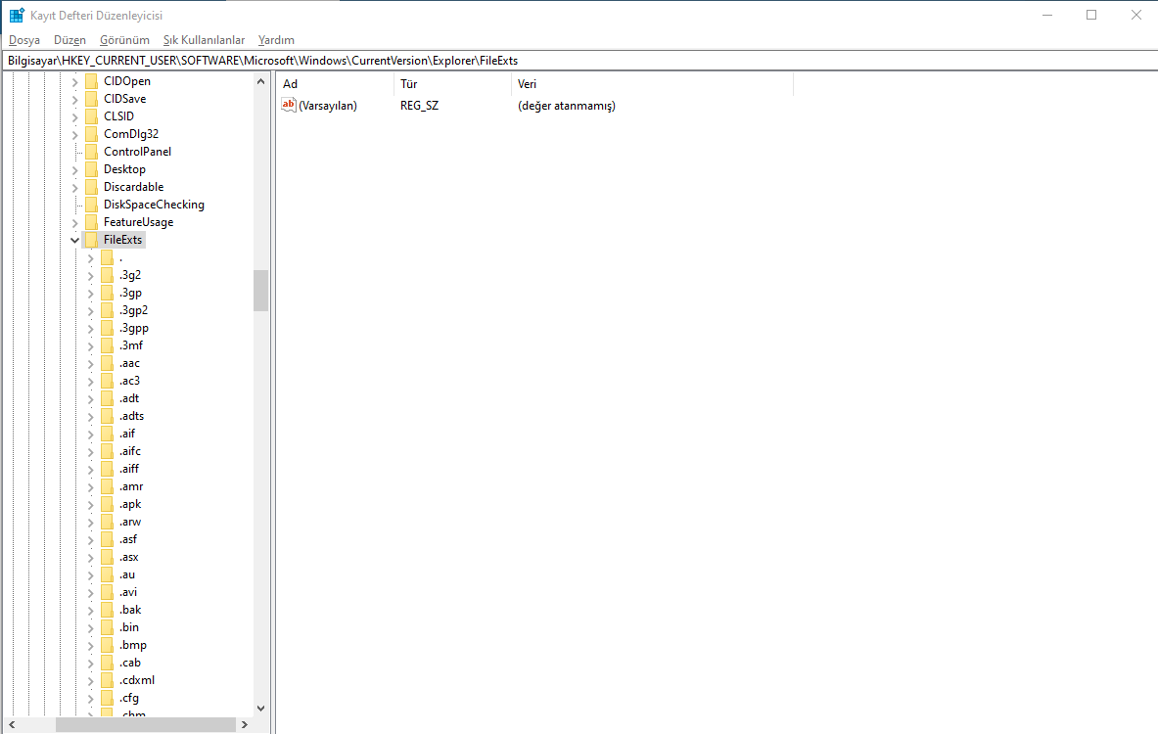This screenshot has height=734, width=1158.
Task: Open the Dosya menu
Action: [x=24, y=40]
